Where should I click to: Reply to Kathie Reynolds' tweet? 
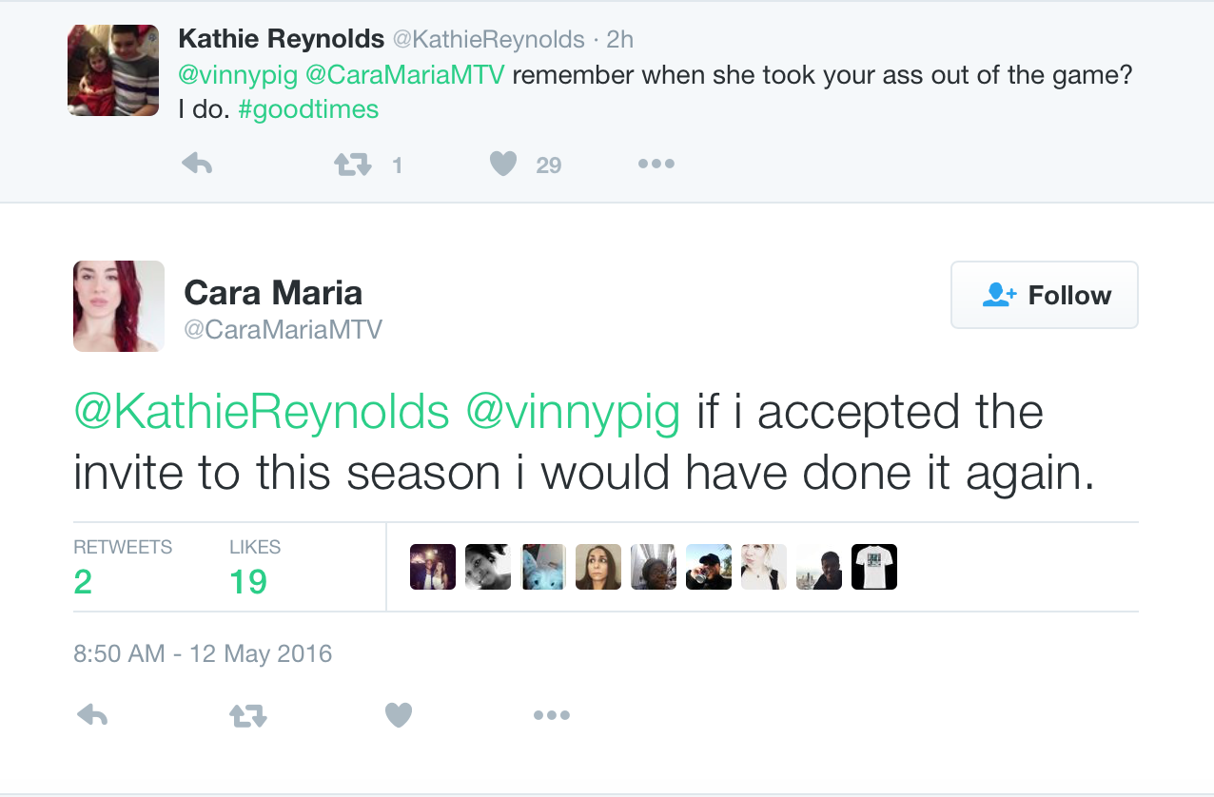click(197, 165)
